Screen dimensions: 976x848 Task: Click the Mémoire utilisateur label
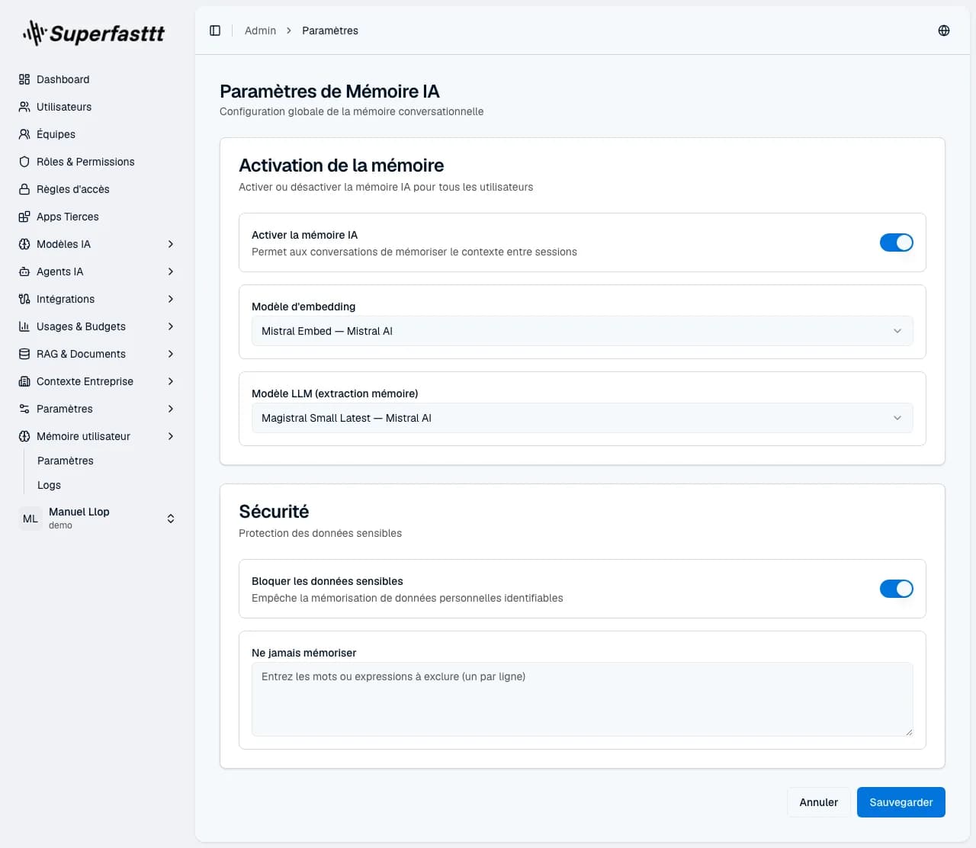point(83,436)
